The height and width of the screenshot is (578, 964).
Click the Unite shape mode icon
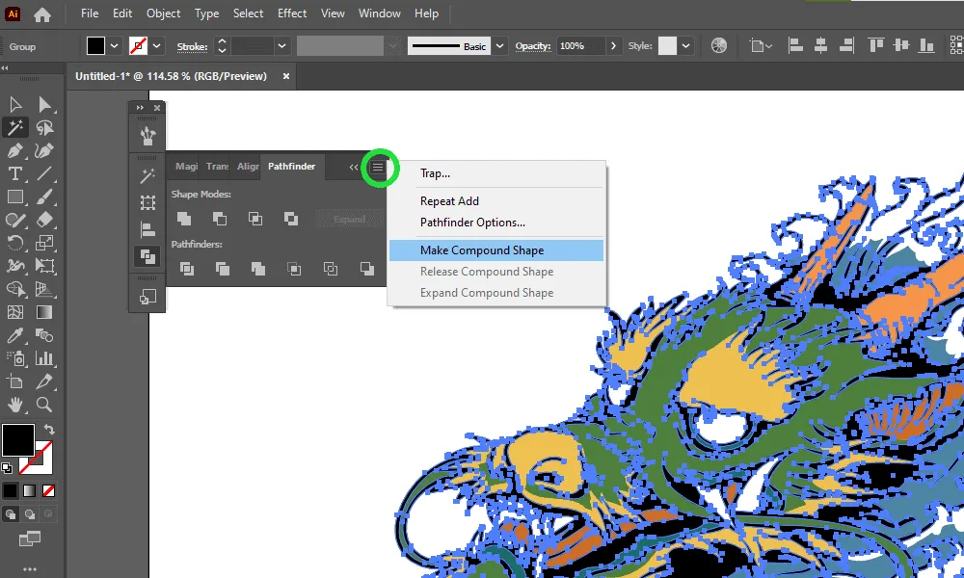pyautogui.click(x=184, y=218)
